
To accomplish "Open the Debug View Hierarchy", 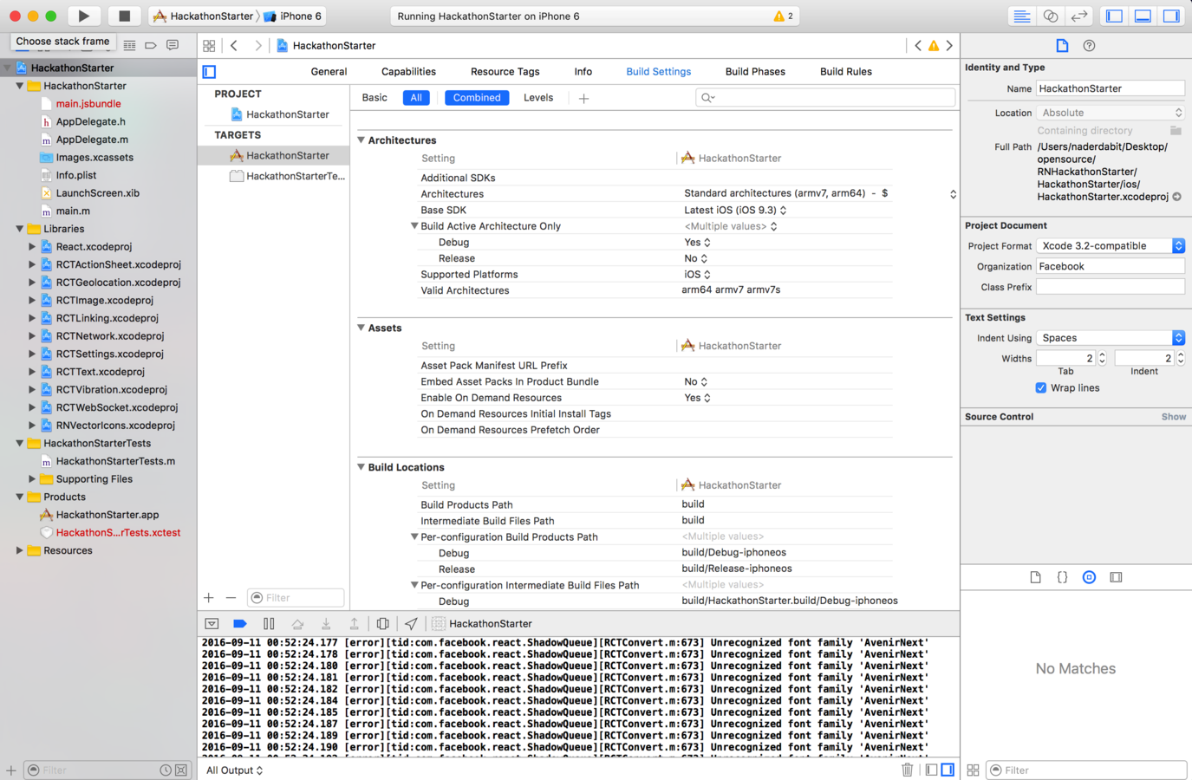I will pyautogui.click(x=382, y=624).
